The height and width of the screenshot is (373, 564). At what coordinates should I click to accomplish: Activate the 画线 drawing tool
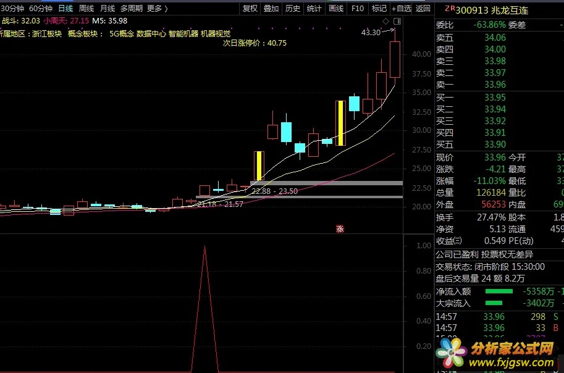[336, 8]
